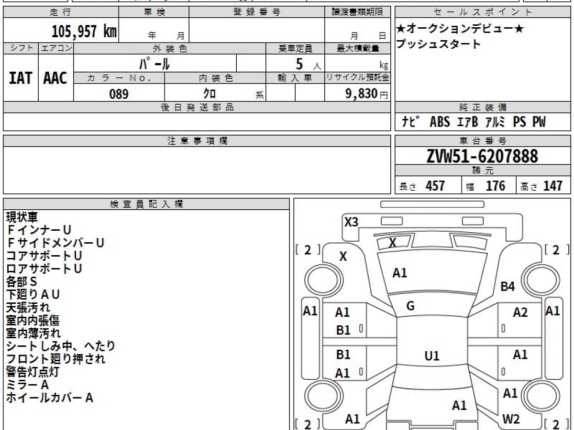Click the 現状車 inspector note
This screenshot has height=430, width=574.
[22, 217]
